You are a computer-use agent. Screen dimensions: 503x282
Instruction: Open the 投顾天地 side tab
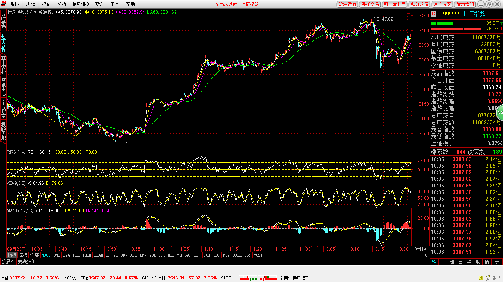tap(3, 130)
